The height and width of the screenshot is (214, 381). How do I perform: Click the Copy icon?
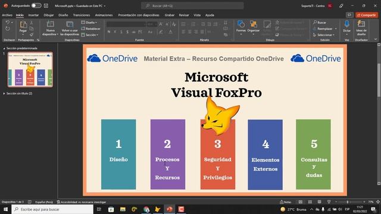click(32, 29)
